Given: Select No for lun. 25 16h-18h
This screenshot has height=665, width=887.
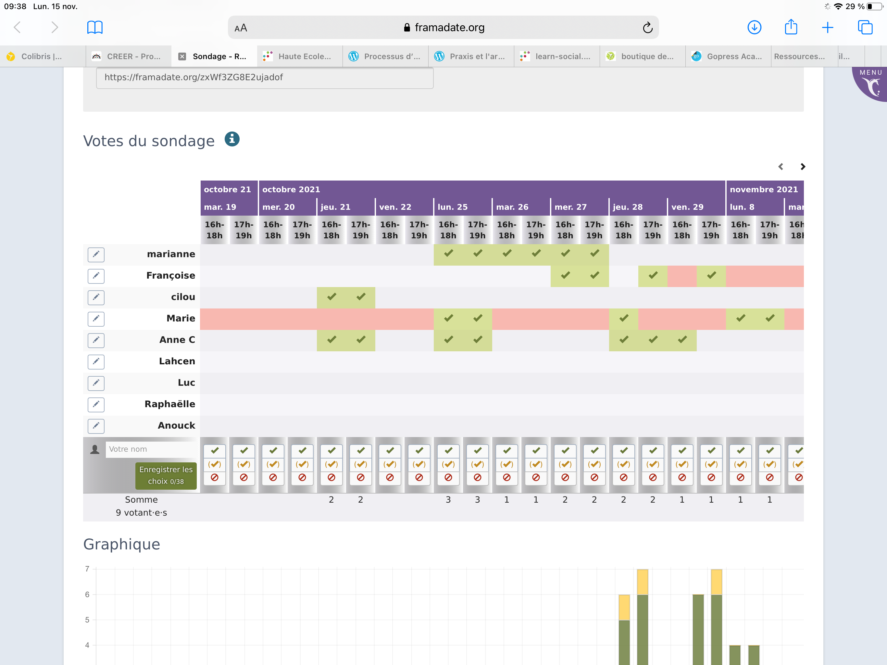Looking at the screenshot, I should [448, 478].
